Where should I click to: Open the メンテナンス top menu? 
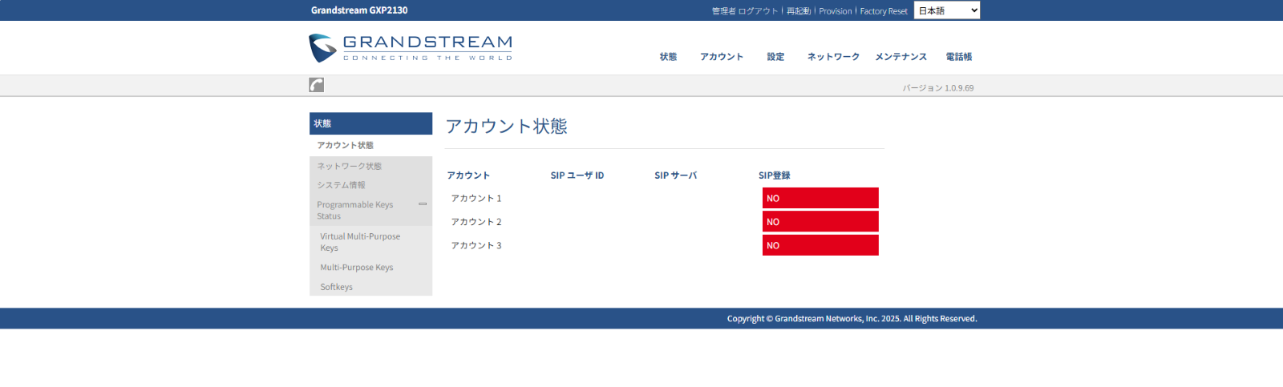(x=901, y=57)
